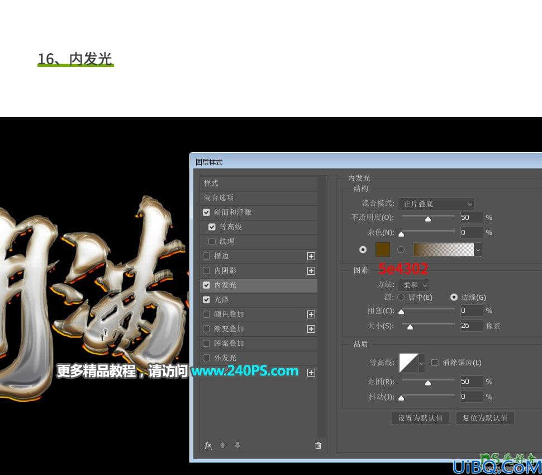Viewport: 542px width, 475px height.
Task: Toggle 等高线 sub-option checkbox
Action: pyautogui.click(x=212, y=227)
